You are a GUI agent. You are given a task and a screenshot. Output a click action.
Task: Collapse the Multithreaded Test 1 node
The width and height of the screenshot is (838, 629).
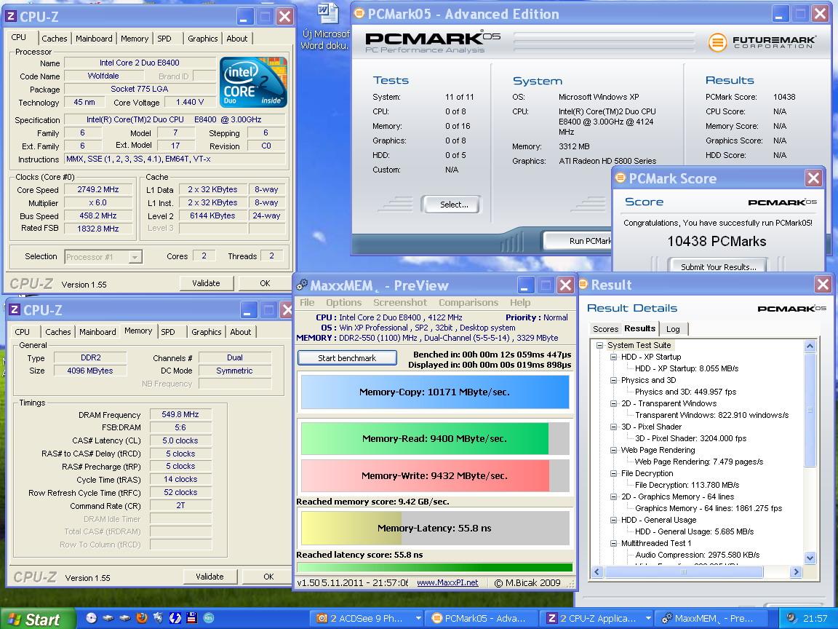tap(613, 543)
